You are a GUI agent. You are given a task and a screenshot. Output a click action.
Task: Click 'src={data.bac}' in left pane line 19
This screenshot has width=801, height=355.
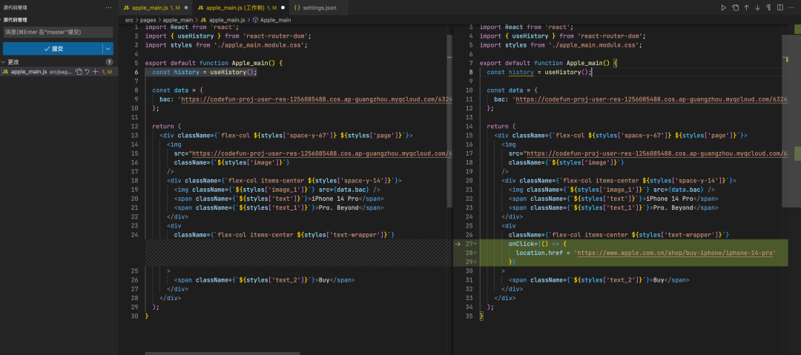pyautogui.click(x=344, y=190)
